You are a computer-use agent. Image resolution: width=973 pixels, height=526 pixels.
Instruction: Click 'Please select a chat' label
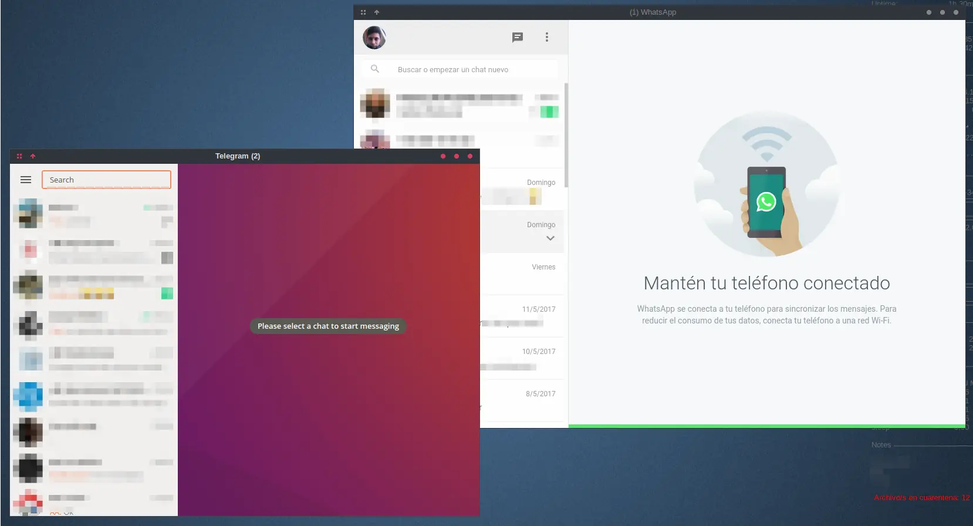(328, 326)
